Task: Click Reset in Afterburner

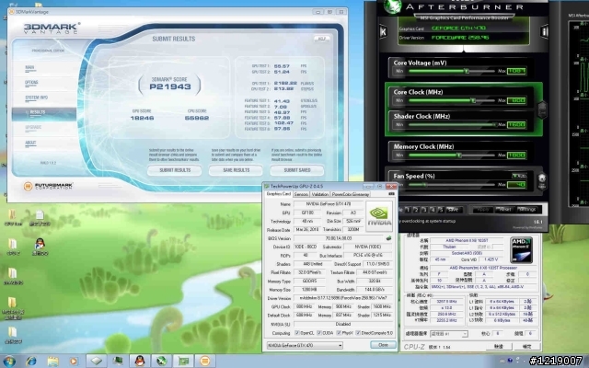Action: point(504,210)
